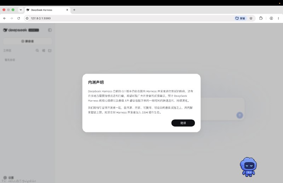
Task: Click the site info icon in the address bar
Action: click(x=27, y=18)
